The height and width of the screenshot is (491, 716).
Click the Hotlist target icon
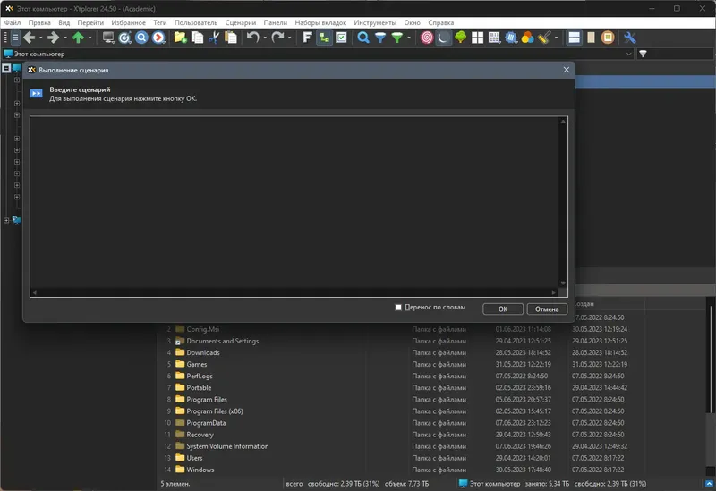(x=124, y=38)
